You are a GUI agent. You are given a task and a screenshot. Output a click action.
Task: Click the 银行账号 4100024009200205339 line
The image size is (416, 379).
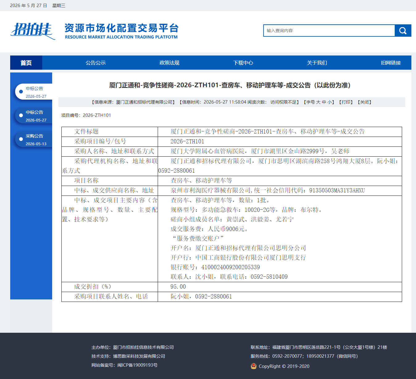click(215, 267)
